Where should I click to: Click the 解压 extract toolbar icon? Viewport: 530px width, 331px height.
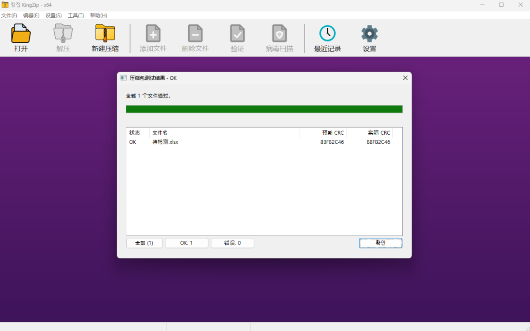point(63,34)
